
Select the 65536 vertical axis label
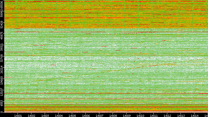click(x=2, y=4)
